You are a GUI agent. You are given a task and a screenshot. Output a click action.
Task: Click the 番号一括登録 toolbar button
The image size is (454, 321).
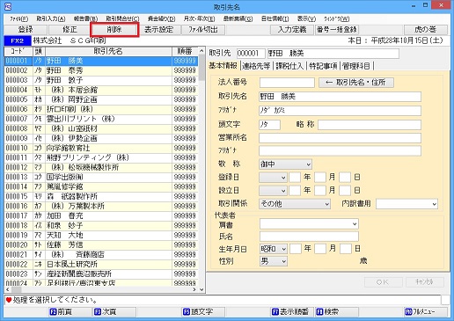pyautogui.click(x=337, y=30)
